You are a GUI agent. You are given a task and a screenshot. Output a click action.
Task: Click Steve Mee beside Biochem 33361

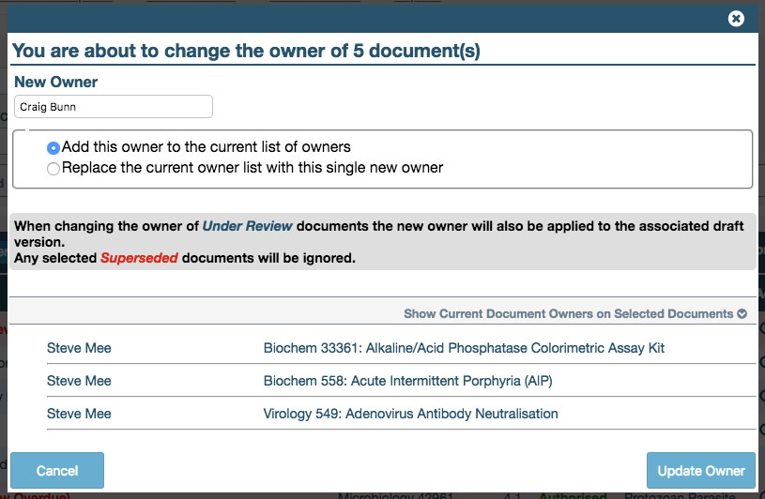coord(79,348)
